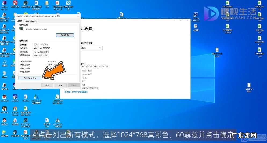
Task: Launch Google Chrome from the desktop
Action: (15, 111)
